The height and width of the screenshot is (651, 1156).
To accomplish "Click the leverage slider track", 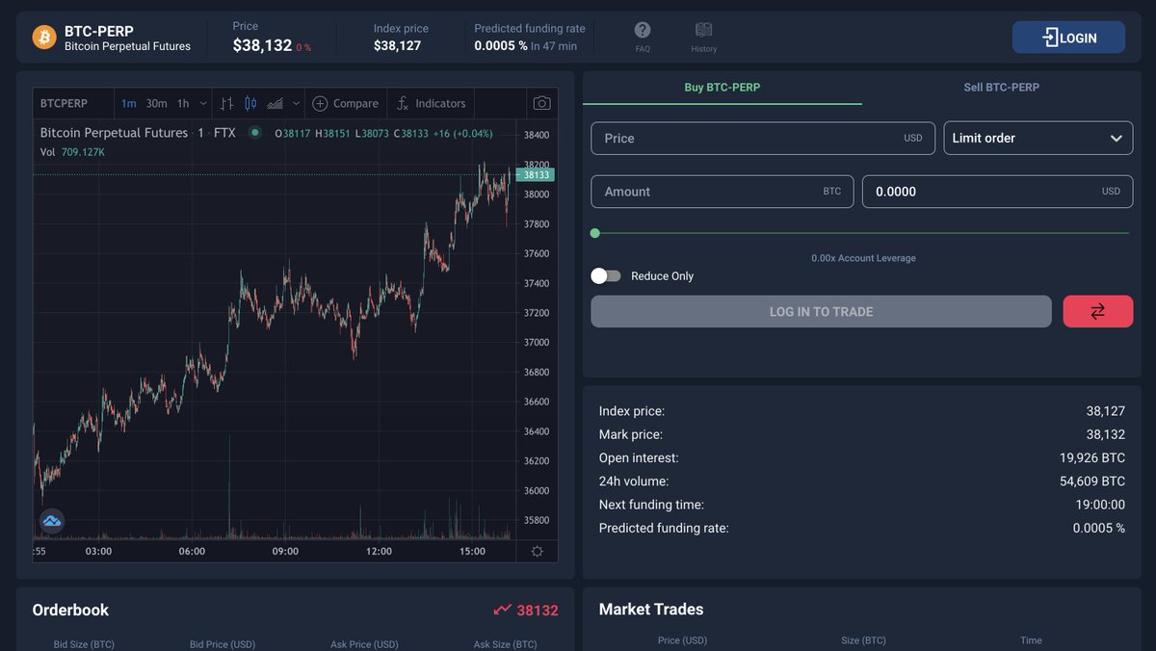I will click(862, 233).
